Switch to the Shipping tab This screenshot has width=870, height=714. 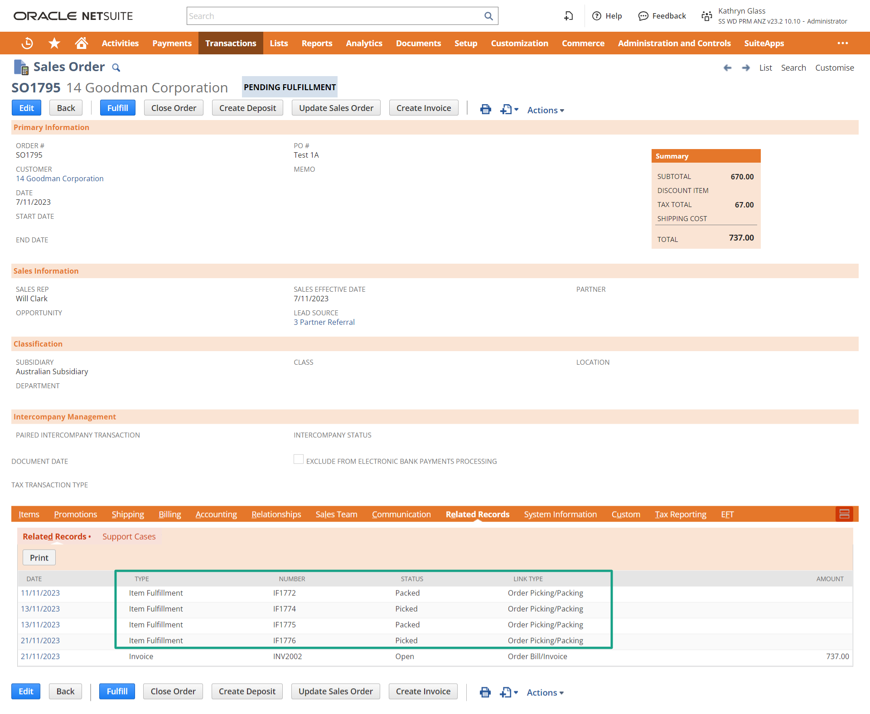click(x=128, y=514)
